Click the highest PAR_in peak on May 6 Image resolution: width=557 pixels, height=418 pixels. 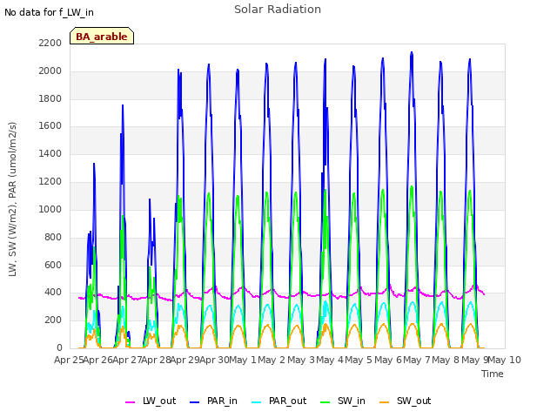412,52
